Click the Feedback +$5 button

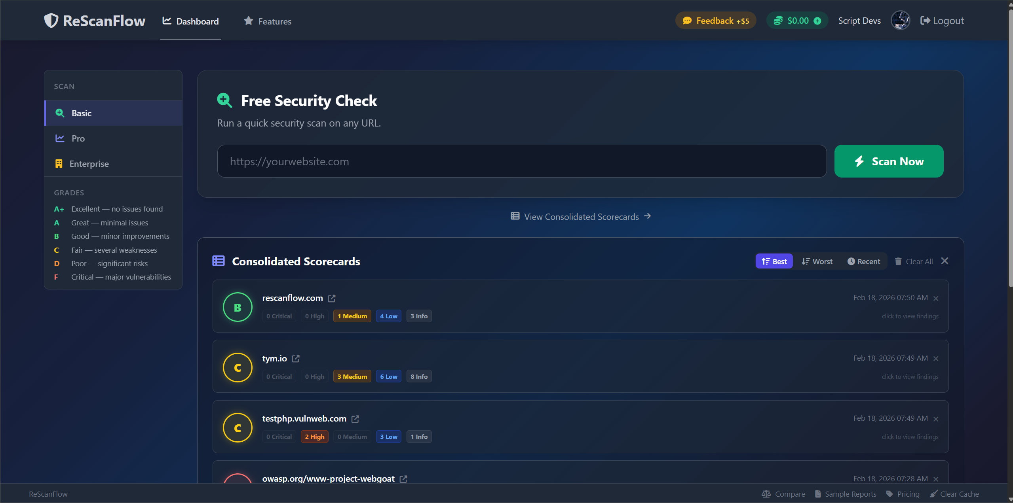point(716,21)
